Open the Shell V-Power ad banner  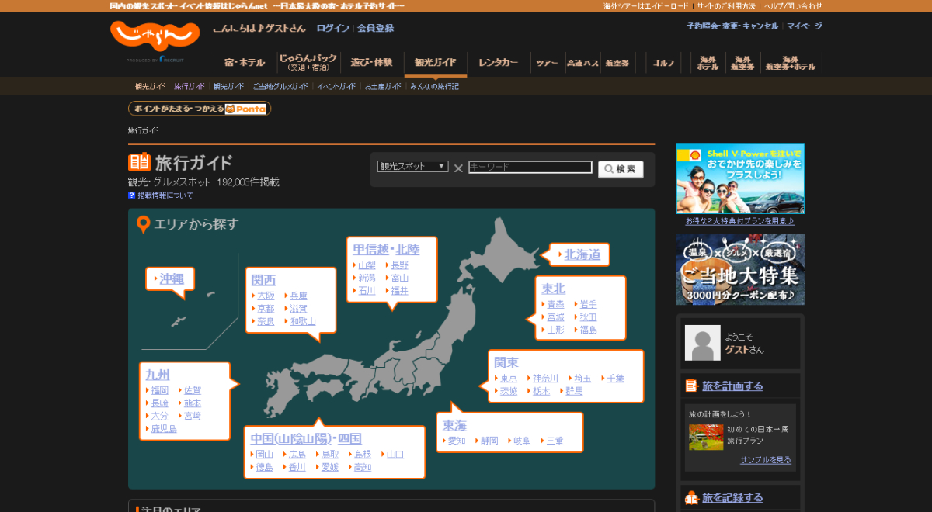click(x=740, y=178)
